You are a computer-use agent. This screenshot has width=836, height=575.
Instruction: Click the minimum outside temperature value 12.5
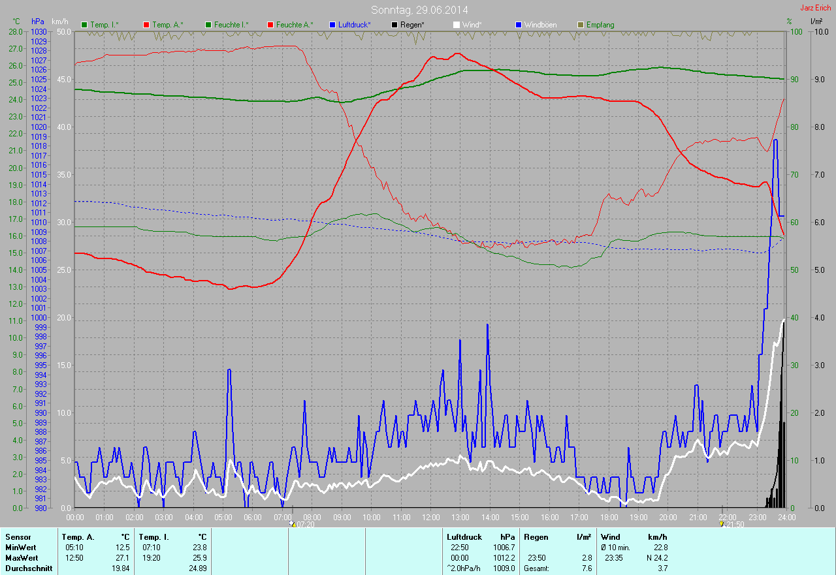pos(123,548)
